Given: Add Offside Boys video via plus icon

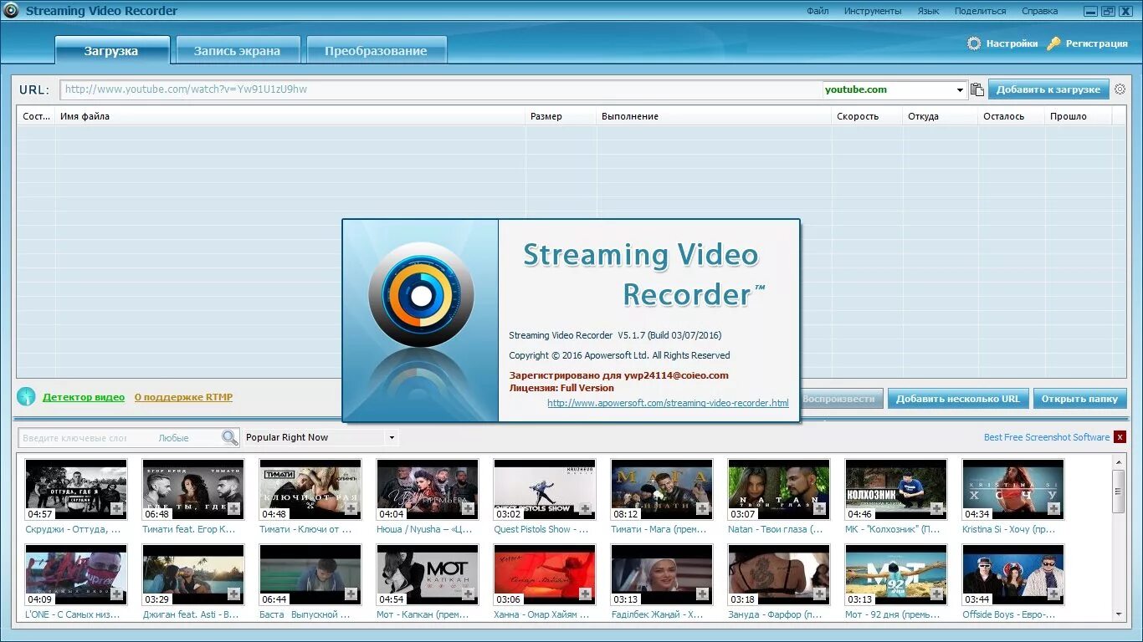Looking at the screenshot, I should (x=1054, y=594).
